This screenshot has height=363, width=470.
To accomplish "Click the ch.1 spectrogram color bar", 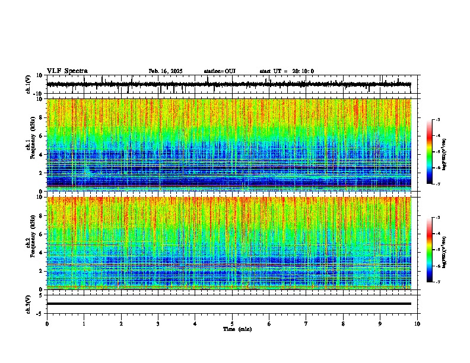I will 430,152.
